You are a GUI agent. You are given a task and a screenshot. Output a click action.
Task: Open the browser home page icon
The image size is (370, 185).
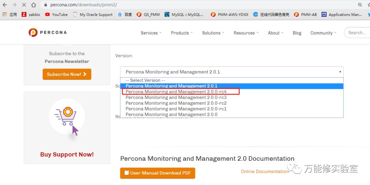34,5
